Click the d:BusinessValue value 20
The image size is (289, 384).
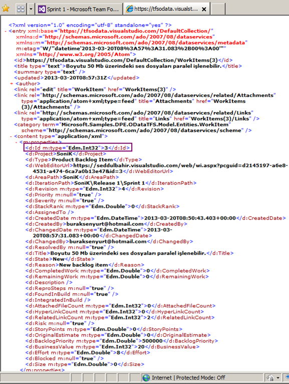click(141, 347)
